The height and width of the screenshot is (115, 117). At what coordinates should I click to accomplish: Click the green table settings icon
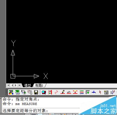tap(17, 92)
